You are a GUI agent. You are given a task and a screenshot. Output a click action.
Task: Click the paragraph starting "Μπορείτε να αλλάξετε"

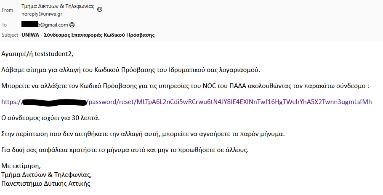pyautogui.click(x=185, y=86)
